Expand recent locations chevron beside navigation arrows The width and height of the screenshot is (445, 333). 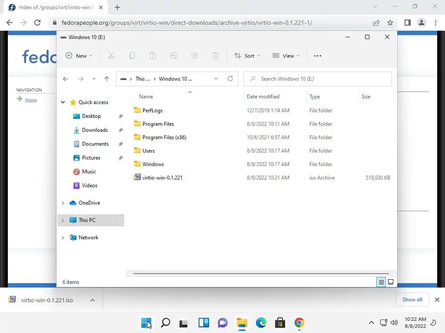click(94, 79)
